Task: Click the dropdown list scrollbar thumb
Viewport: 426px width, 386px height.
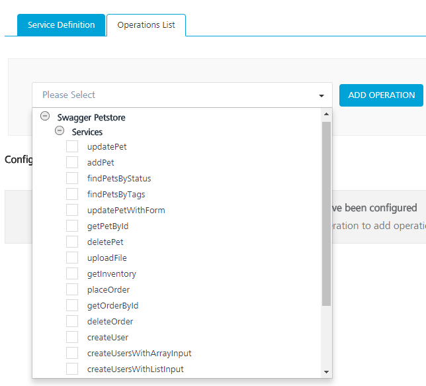Action: [x=326, y=212]
